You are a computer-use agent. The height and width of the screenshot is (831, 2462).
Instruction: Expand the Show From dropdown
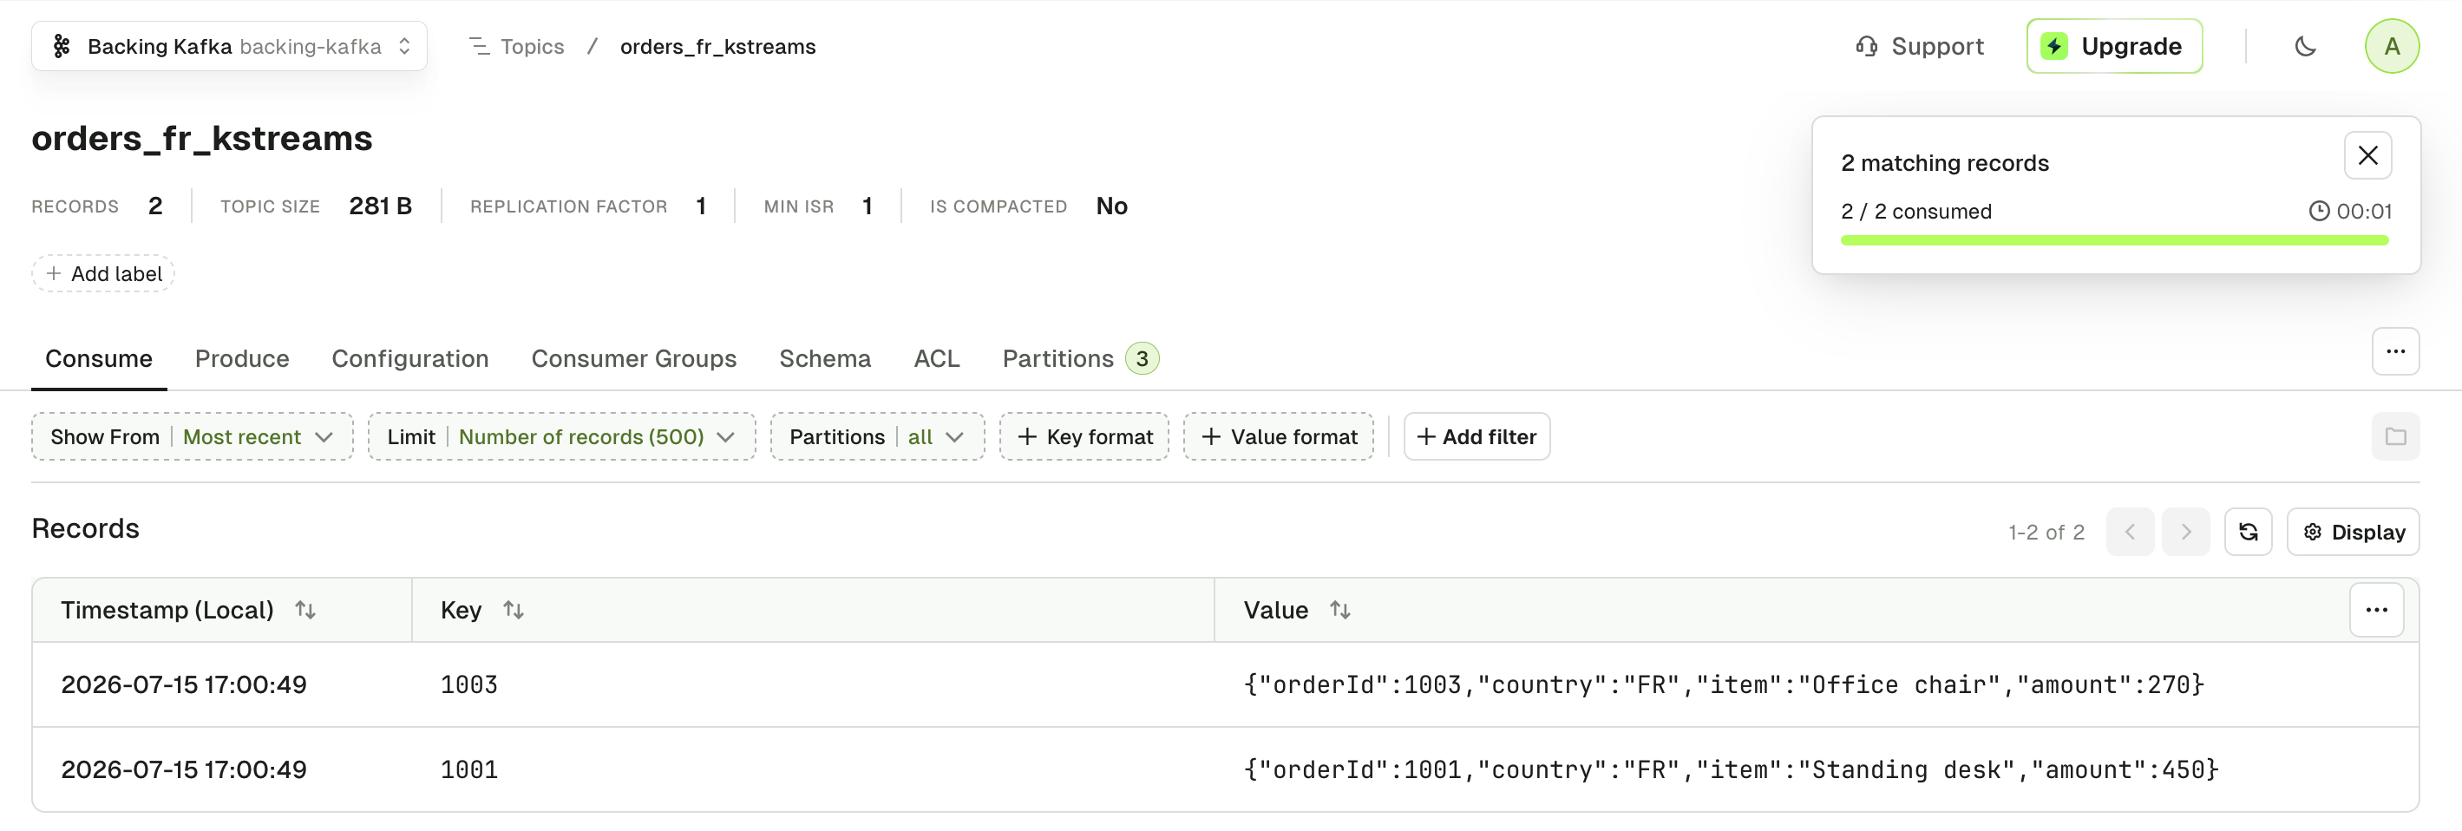pyautogui.click(x=192, y=436)
